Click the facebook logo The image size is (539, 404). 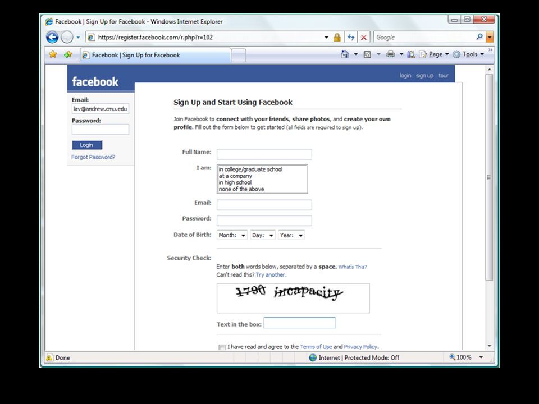click(95, 82)
